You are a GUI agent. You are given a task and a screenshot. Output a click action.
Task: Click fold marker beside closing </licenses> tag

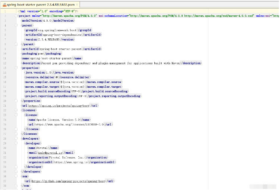click(16, 134)
